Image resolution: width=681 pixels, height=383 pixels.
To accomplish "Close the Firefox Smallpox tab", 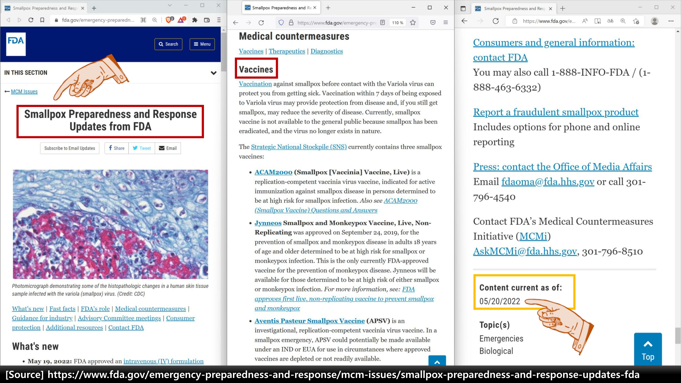I will pos(315,8).
